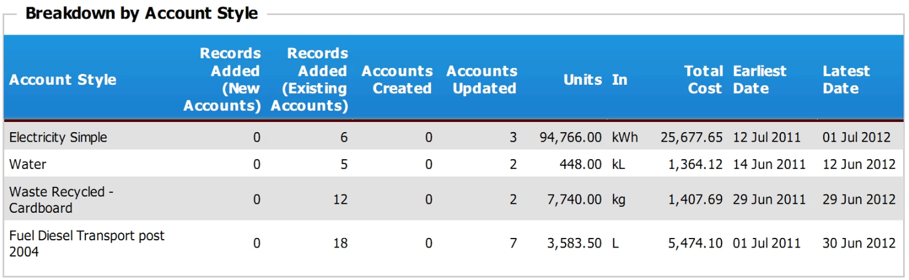Select the 25,677.65 total cost cell
The width and height of the screenshot is (909, 280).
[691, 137]
